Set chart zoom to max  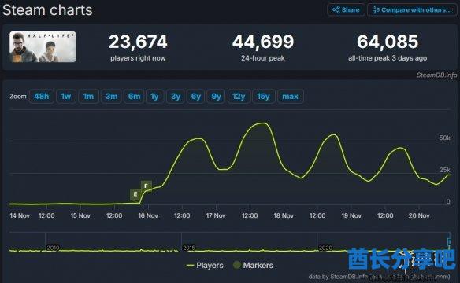click(290, 96)
